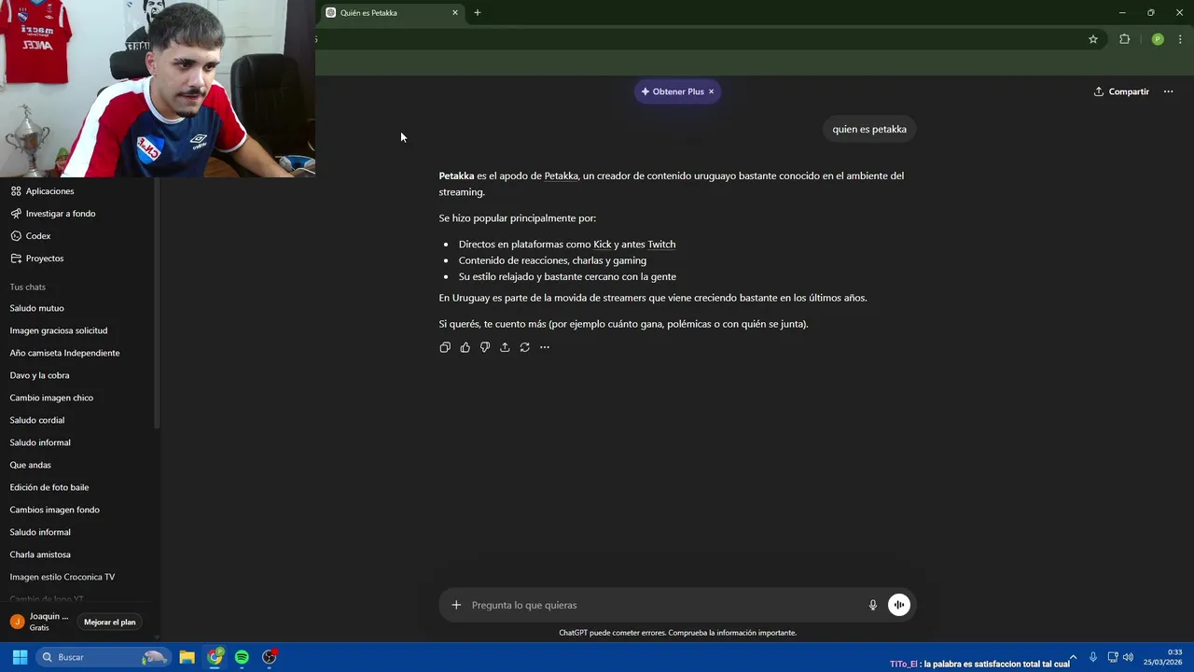The height and width of the screenshot is (672, 1194).
Task: Open Spotify from the taskbar
Action: (242, 657)
